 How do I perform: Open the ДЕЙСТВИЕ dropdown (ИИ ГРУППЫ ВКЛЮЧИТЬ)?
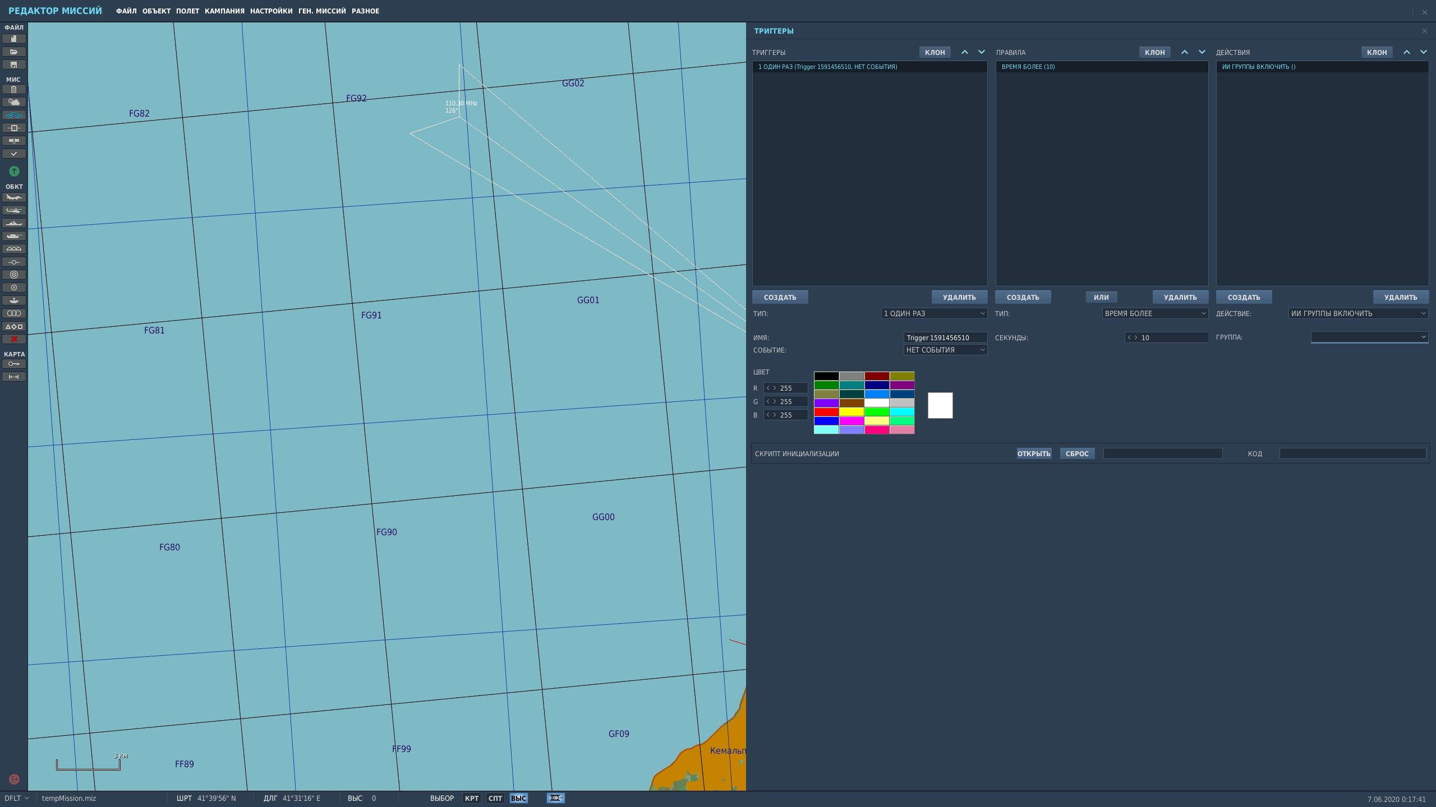pos(1358,313)
